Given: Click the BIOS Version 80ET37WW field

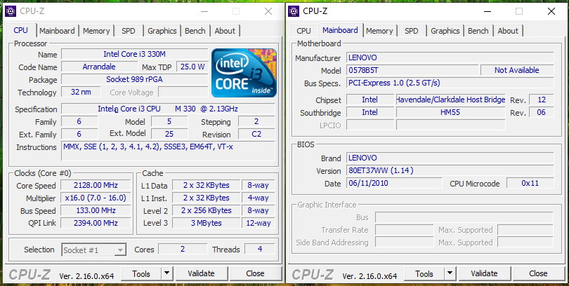Looking at the screenshot, I should [x=450, y=170].
